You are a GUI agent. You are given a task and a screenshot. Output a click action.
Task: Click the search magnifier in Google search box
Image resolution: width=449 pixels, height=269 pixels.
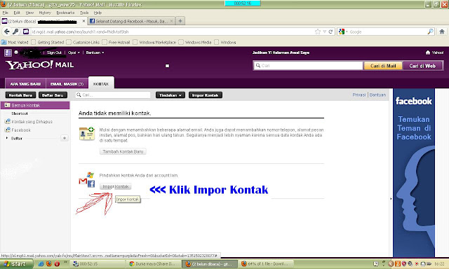[430, 32]
